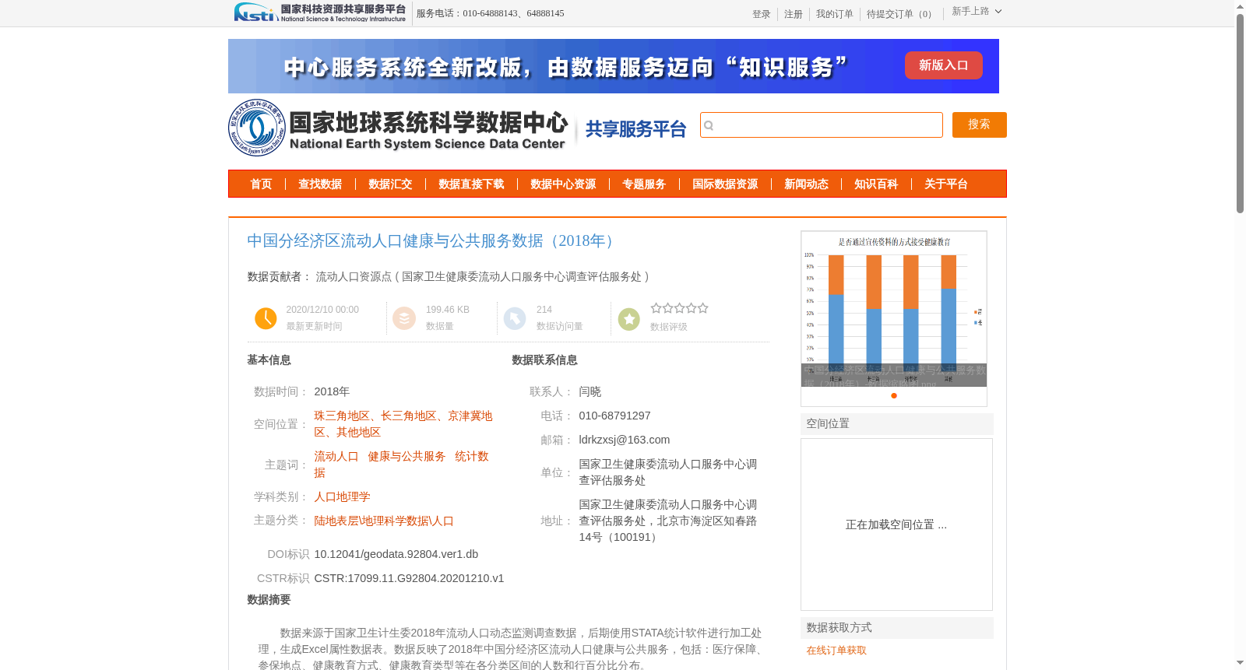Click the phone number 010-68791297
1246x670 pixels.
point(614,416)
